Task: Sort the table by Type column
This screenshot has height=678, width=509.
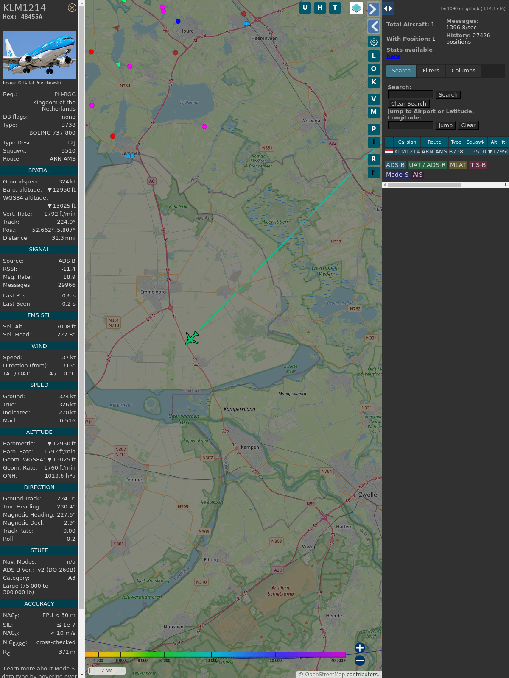Action: (x=456, y=142)
